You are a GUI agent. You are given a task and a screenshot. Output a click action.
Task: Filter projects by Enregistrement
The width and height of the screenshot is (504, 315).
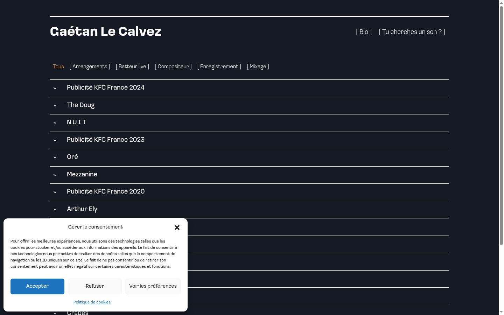(219, 66)
